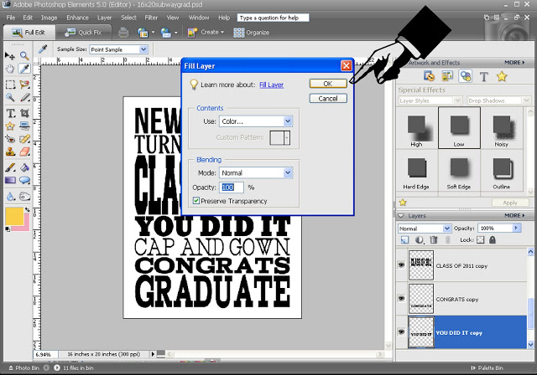Toggle lock transparent pixels icon
The width and height of the screenshot is (537, 375).
pos(481,239)
